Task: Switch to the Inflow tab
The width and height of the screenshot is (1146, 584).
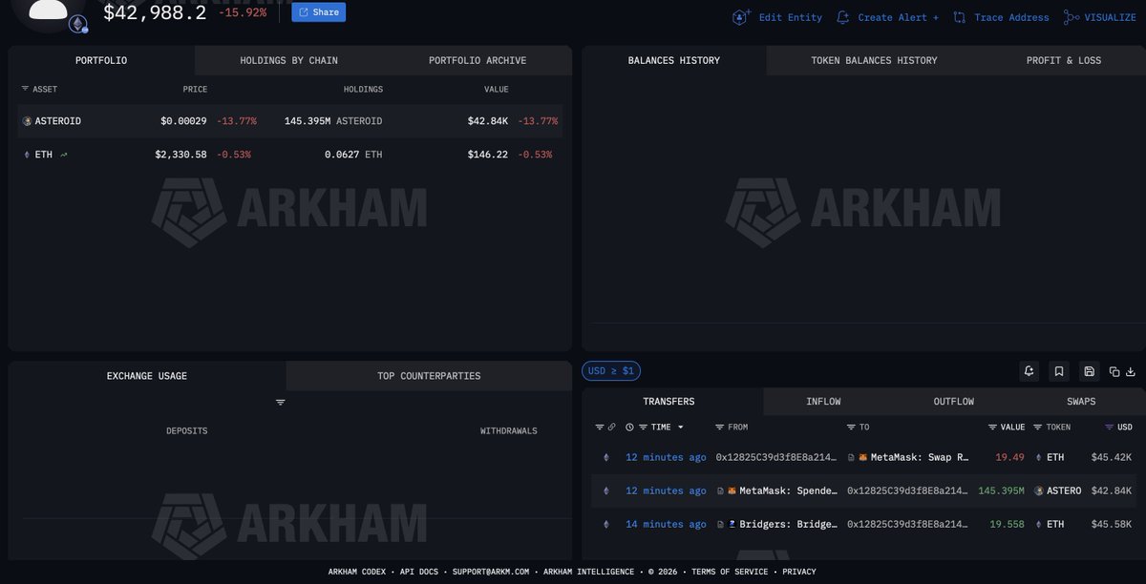Action: tap(823, 402)
